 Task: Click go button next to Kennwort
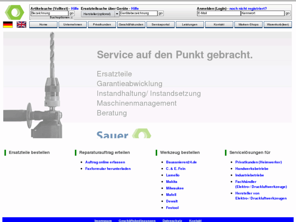[x=287, y=13]
